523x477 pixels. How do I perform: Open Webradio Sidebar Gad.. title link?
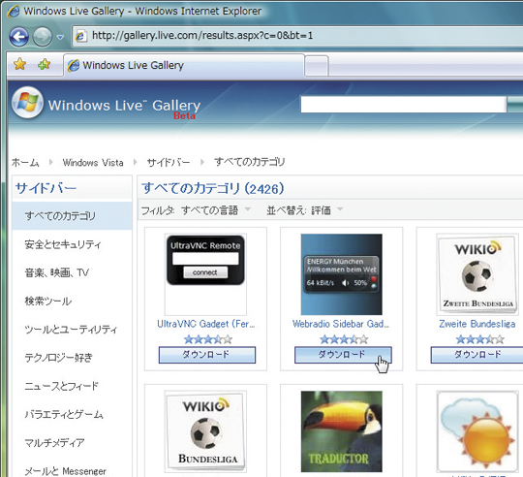tap(341, 324)
